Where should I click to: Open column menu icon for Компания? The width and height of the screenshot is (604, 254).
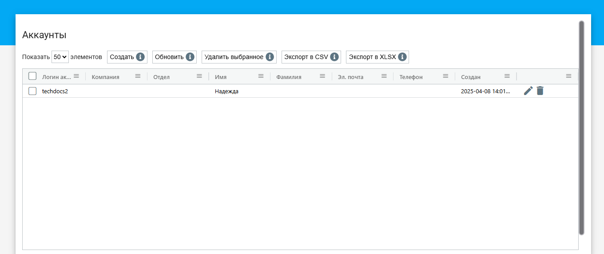[x=138, y=76]
